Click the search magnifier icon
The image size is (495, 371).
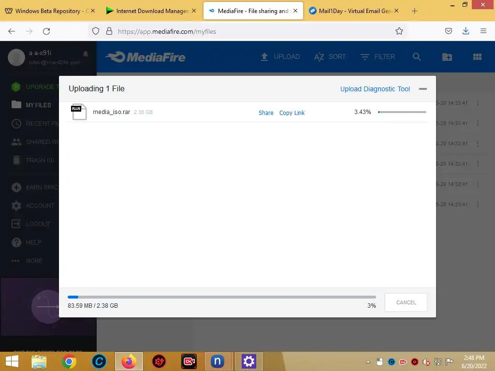pyautogui.click(x=417, y=57)
